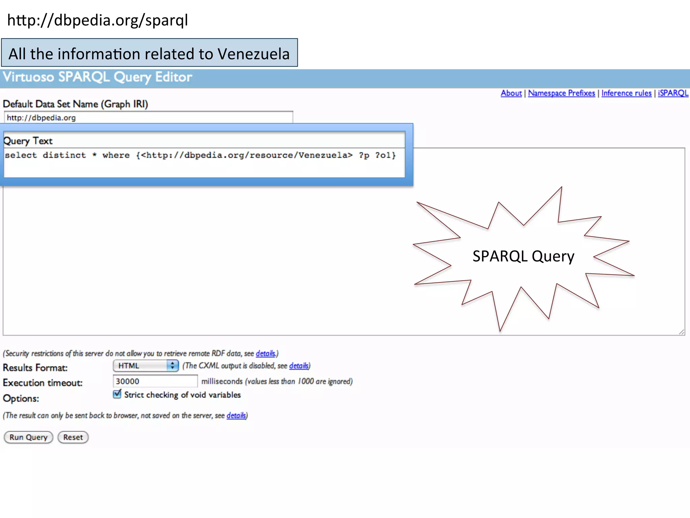Open the Results Format HTML dropdown

[146, 366]
